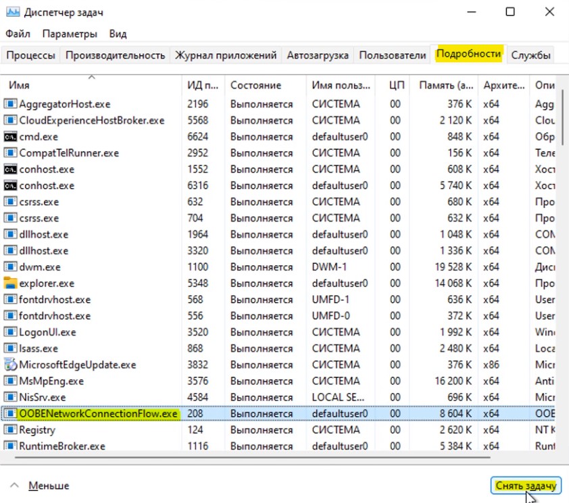Image resolution: width=569 pixels, height=503 pixels.
Task: Click the horizontal scrollbar thumb
Action: point(253,457)
